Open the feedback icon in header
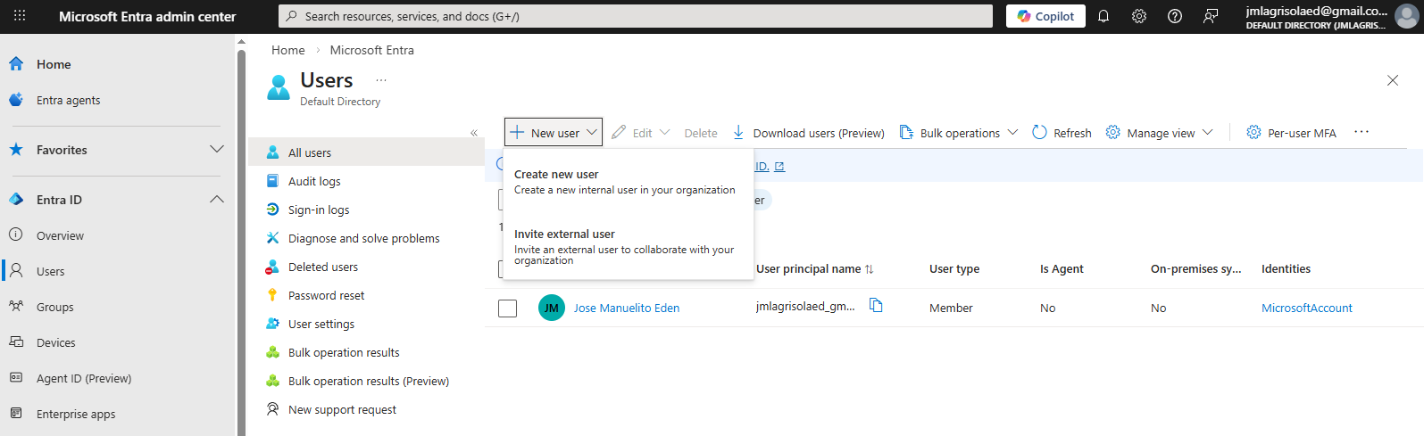Screen dimensions: 1424x436 pos(1211,16)
